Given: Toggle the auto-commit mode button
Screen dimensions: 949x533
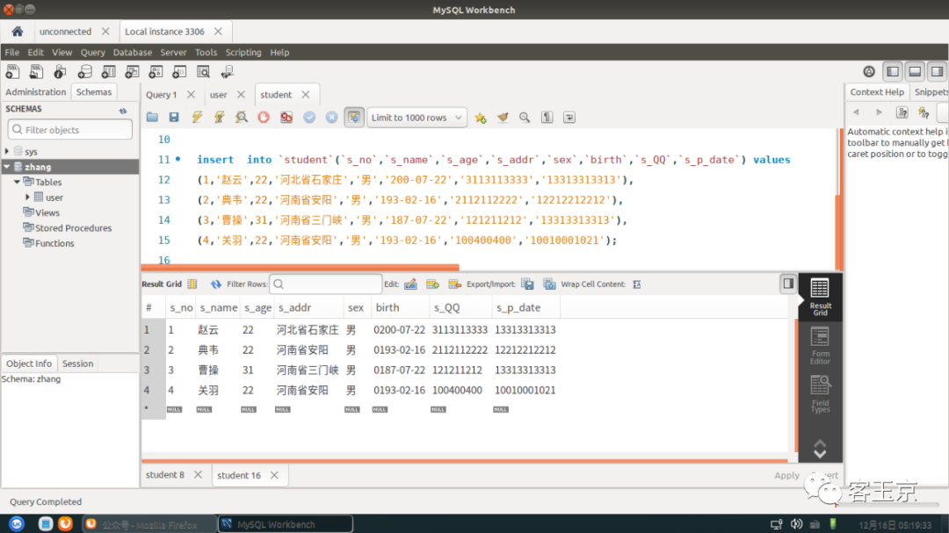Looking at the screenshot, I should (354, 118).
